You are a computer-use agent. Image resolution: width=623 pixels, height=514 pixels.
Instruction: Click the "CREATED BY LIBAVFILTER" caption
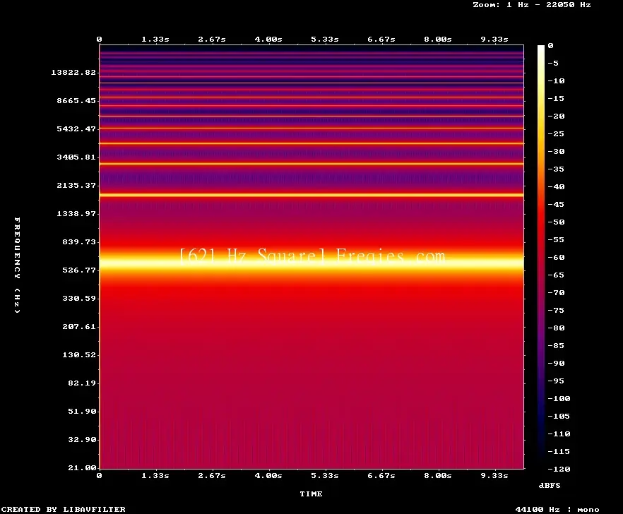tap(64, 509)
